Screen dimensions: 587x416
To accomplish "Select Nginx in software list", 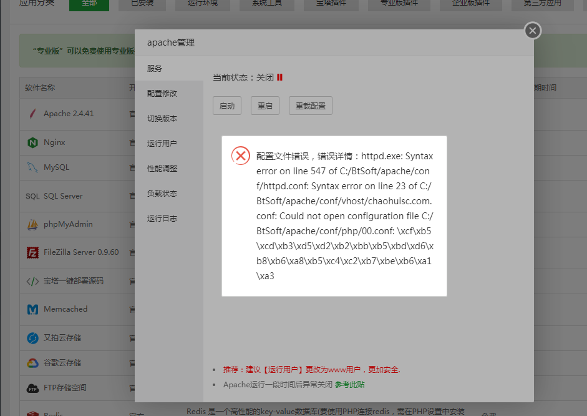I will pos(54,142).
